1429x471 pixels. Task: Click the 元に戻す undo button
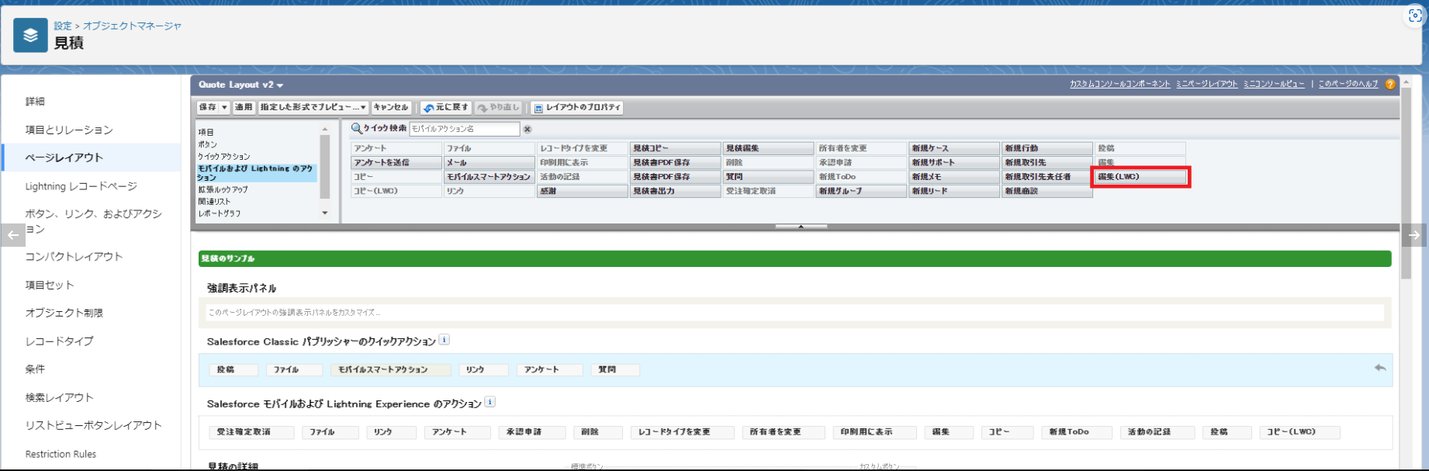point(446,108)
